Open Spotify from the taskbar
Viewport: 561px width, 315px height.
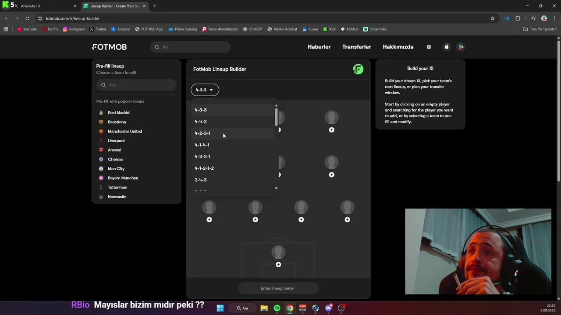click(277, 308)
